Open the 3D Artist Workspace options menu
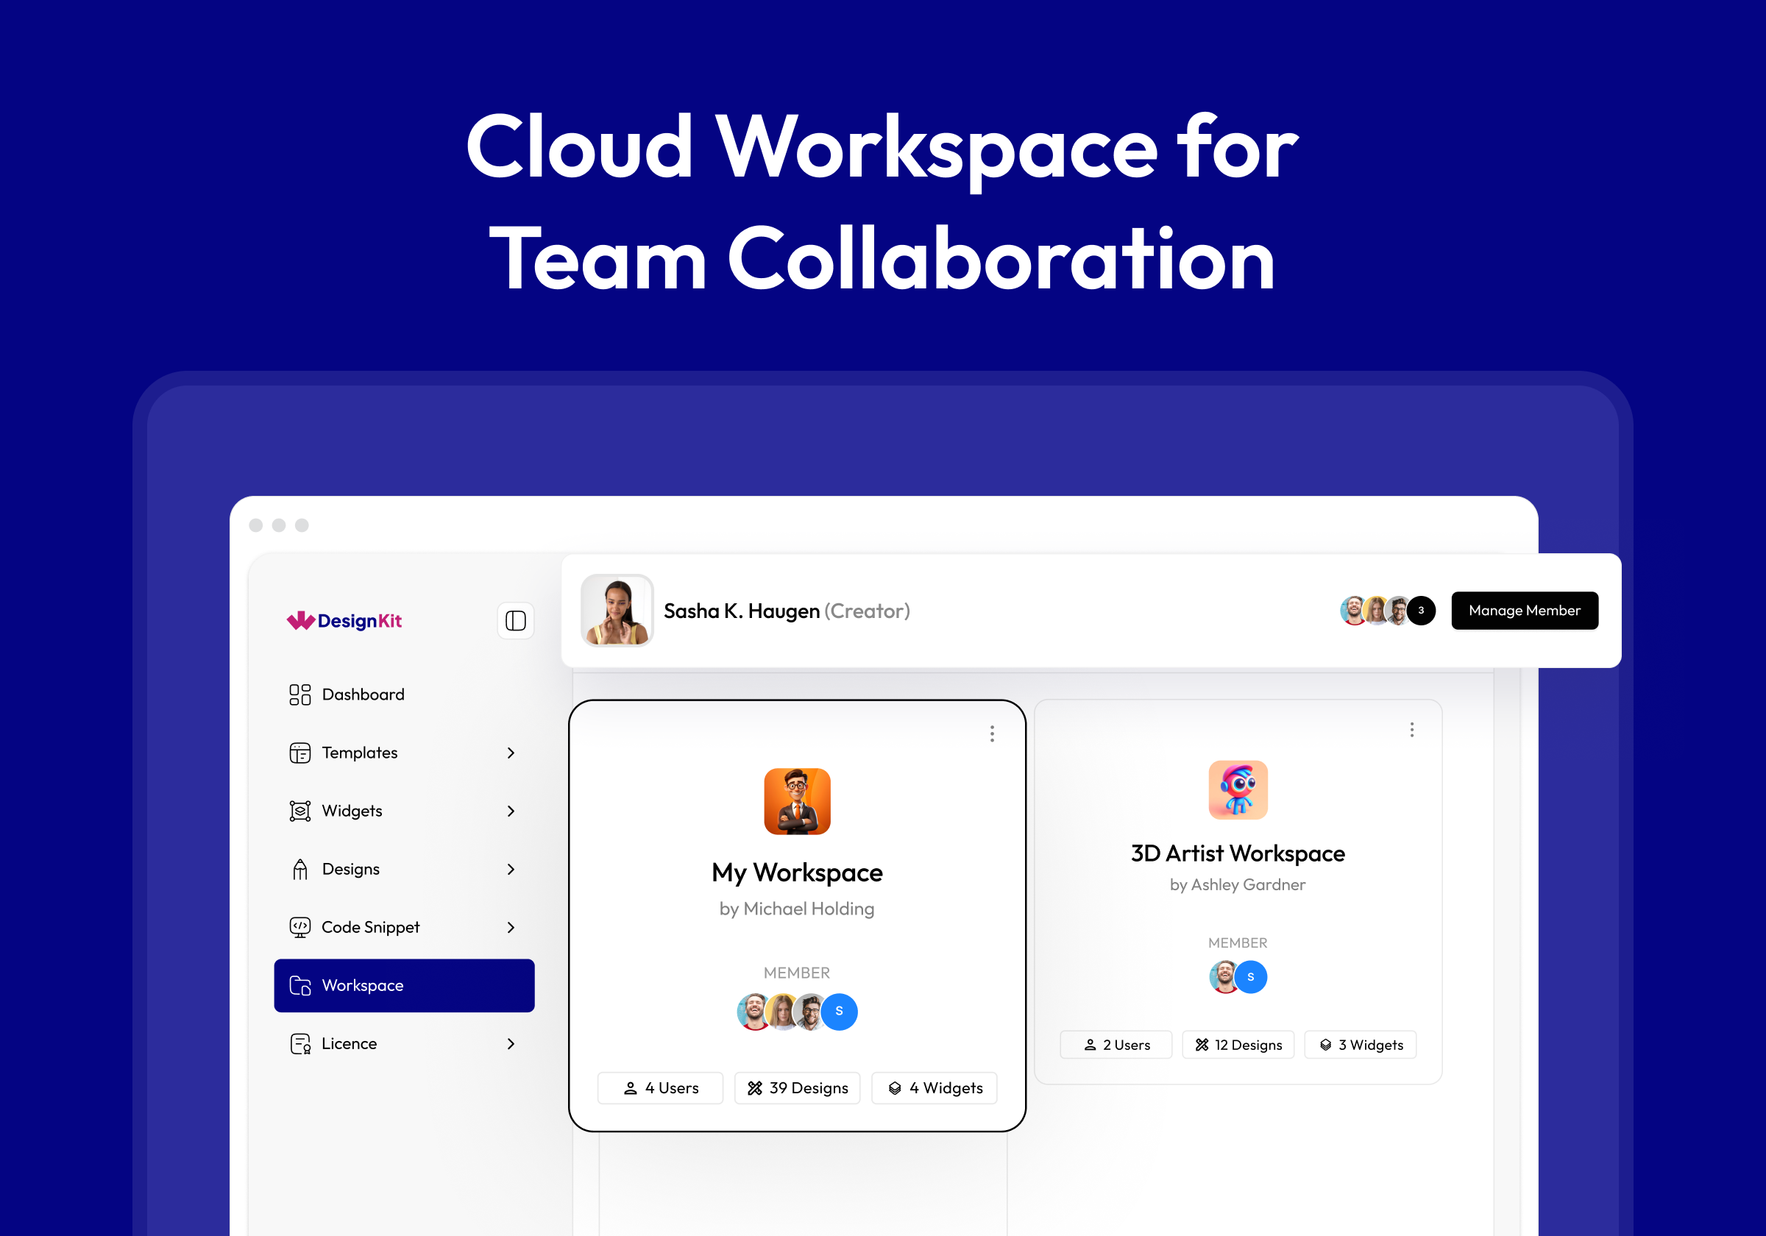The height and width of the screenshot is (1236, 1766). coord(1412,729)
